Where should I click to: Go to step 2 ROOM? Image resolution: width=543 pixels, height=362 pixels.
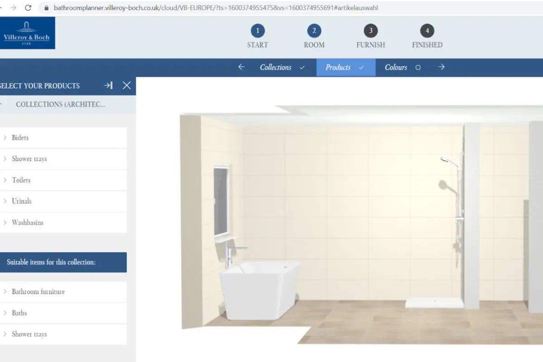314,31
